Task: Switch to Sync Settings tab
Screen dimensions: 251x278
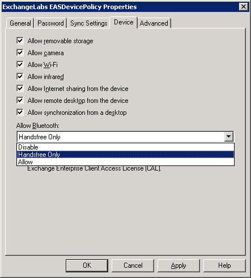Action: coord(89,23)
